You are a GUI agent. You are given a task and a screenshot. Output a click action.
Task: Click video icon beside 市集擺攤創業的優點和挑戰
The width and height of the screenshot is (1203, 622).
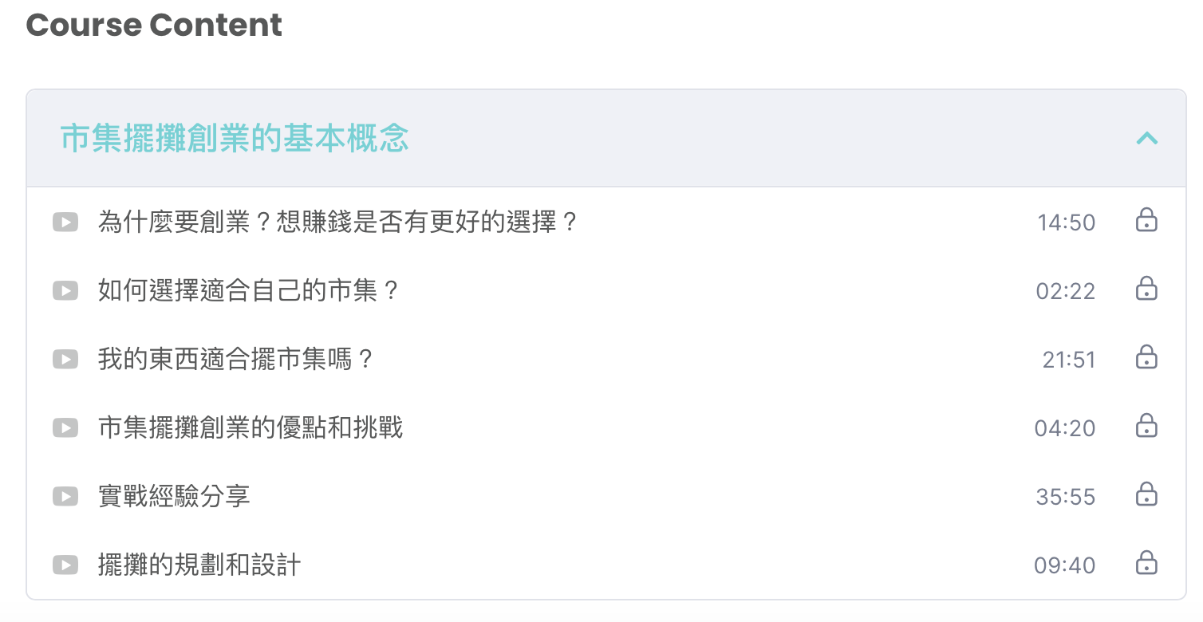(65, 428)
